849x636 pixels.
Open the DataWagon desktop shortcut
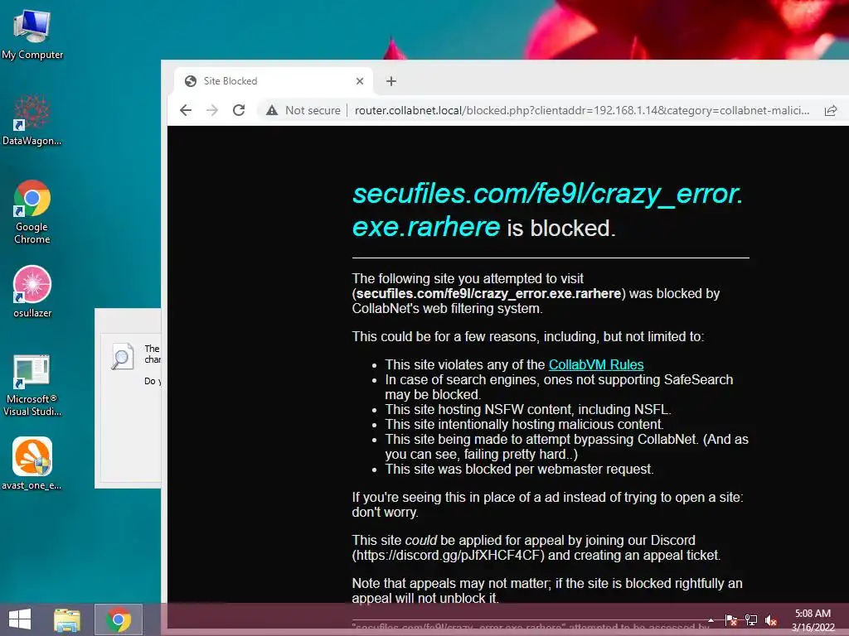pyautogui.click(x=32, y=119)
